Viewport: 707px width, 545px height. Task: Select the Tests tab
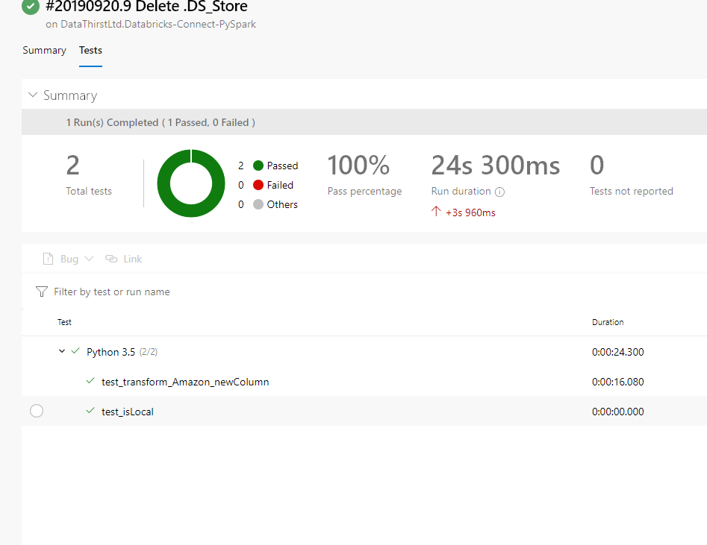click(90, 50)
